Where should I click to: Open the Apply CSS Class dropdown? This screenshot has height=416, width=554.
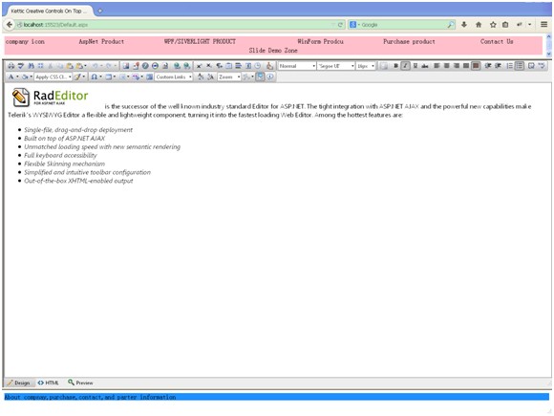coord(53,77)
